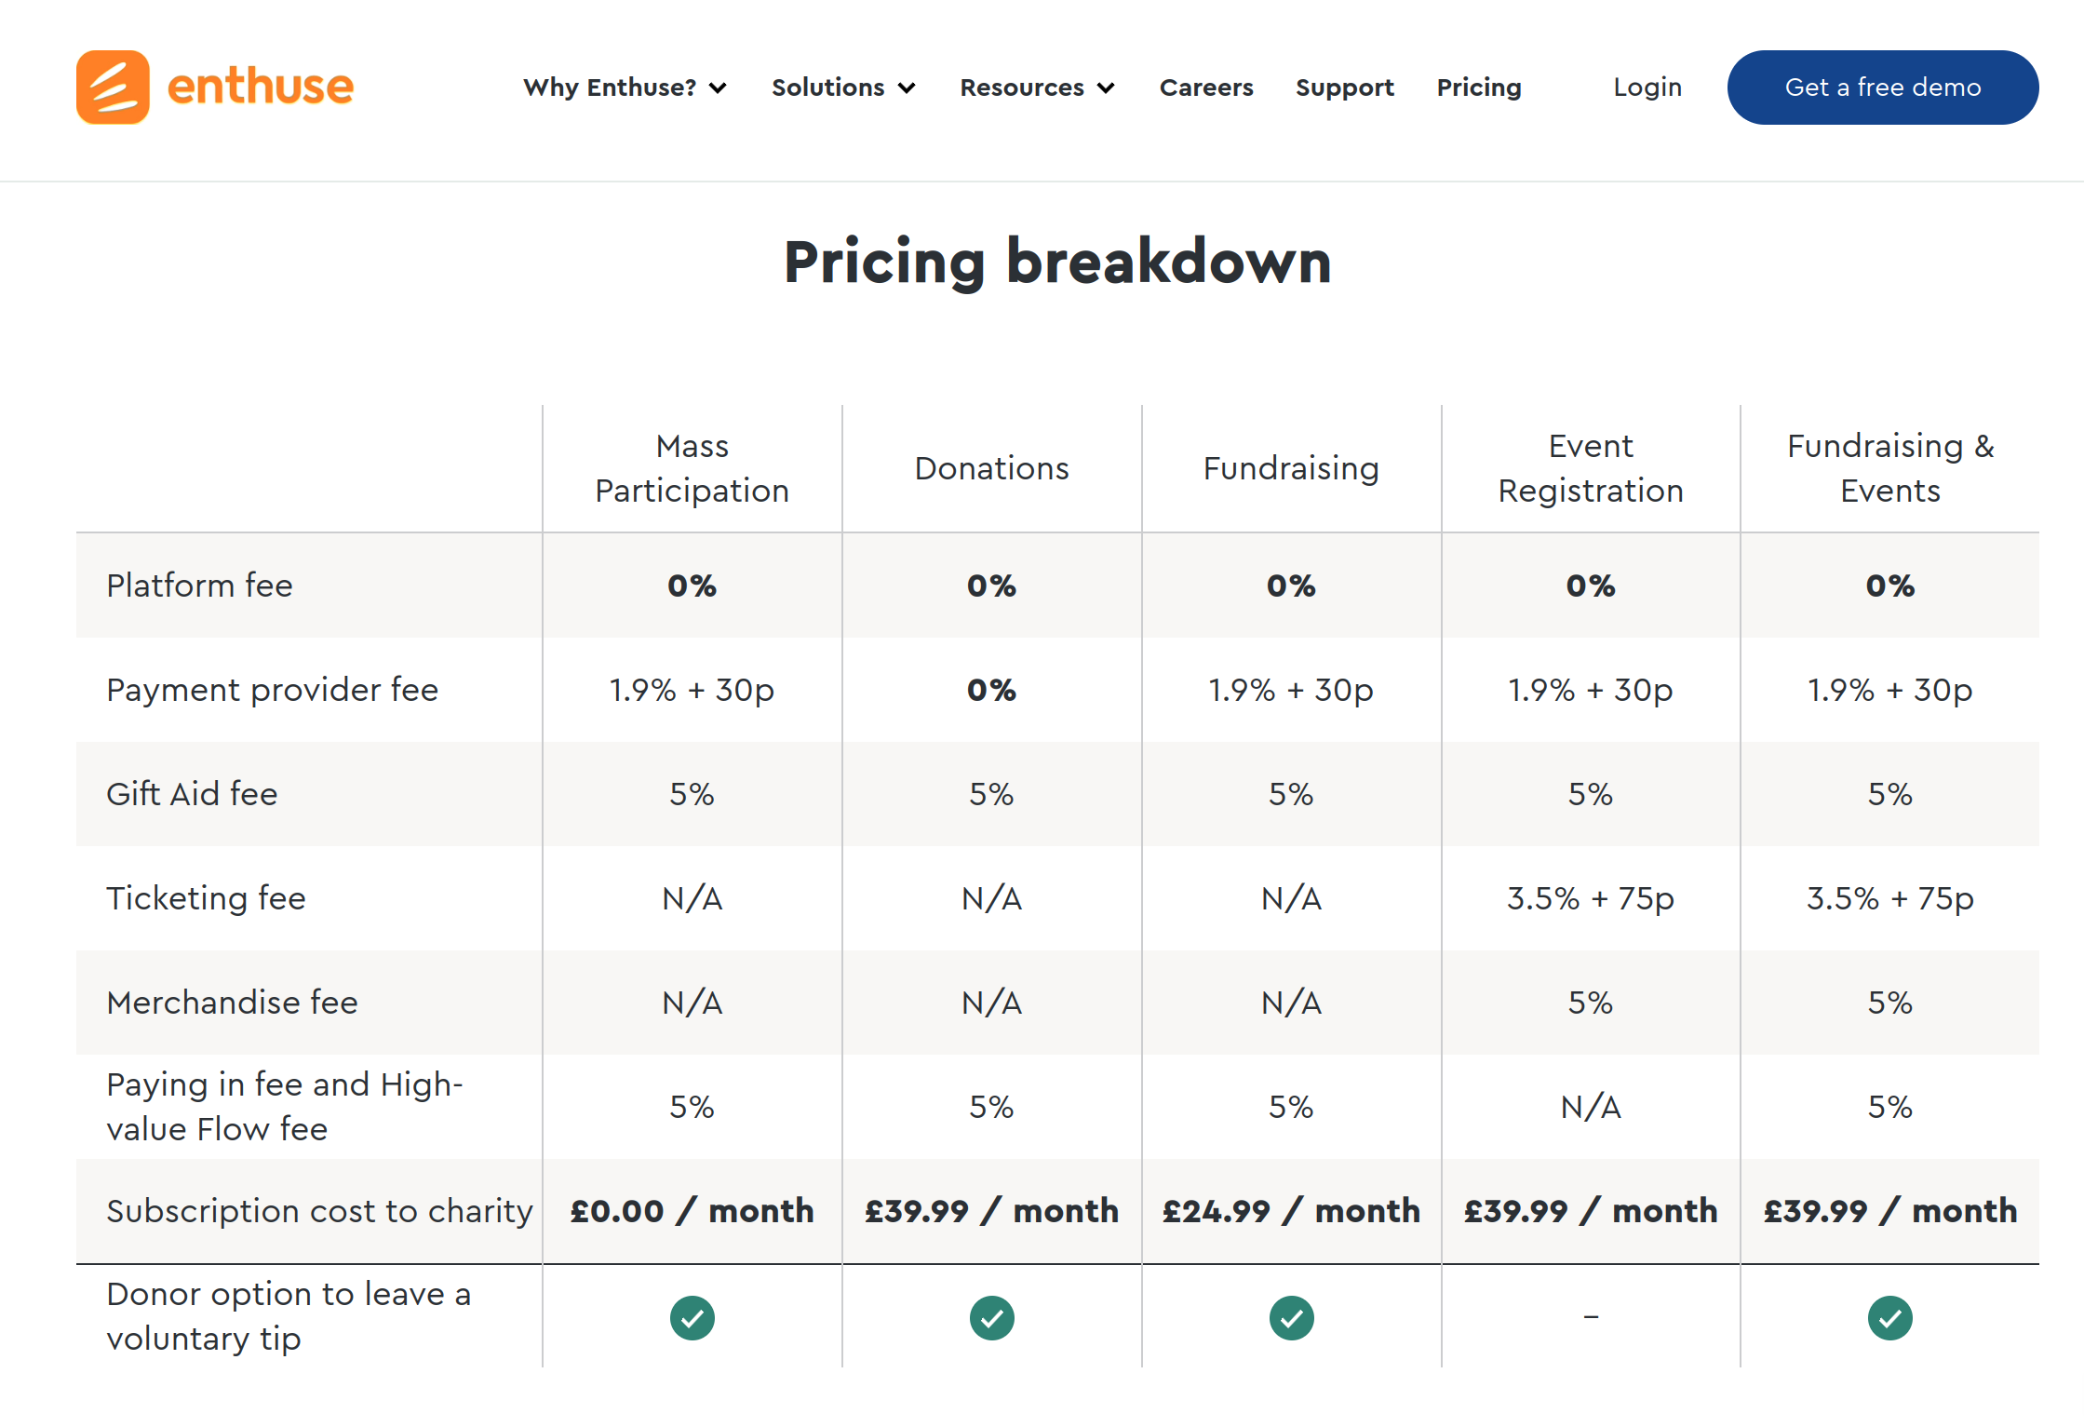Viewport: 2084px width, 1427px height.
Task: Click the dash in the Event Registration tip row
Action: [1590, 1317]
